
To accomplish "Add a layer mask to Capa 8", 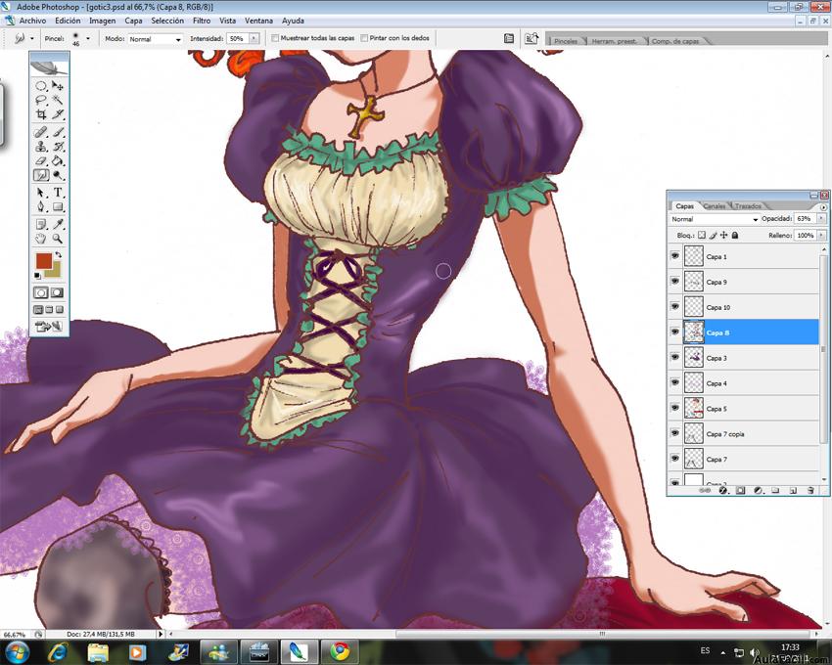I will click(740, 490).
